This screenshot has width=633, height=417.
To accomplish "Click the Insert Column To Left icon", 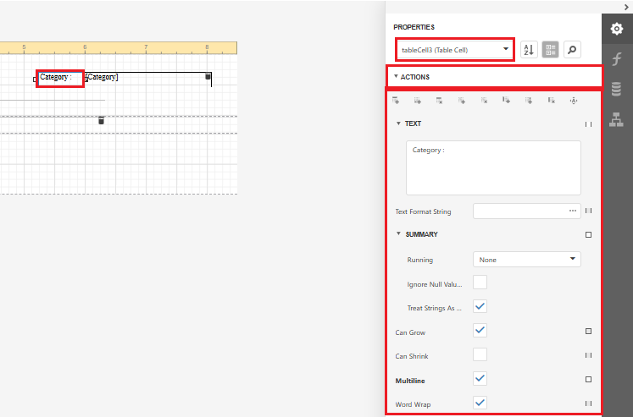I will pyautogui.click(x=506, y=101).
